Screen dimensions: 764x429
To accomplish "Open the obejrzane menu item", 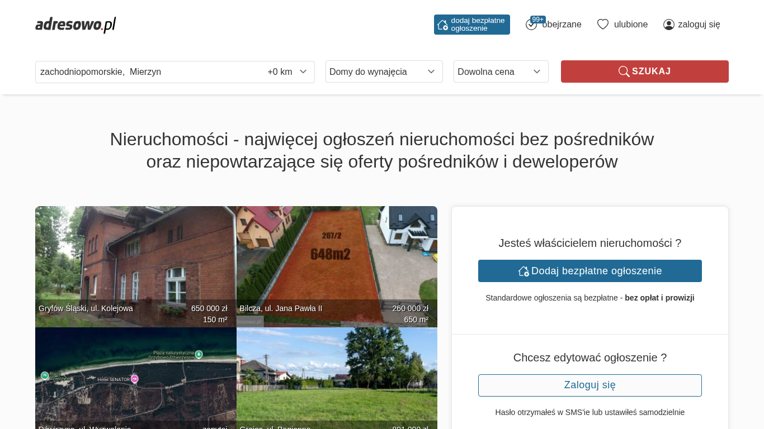I will click(x=562, y=25).
